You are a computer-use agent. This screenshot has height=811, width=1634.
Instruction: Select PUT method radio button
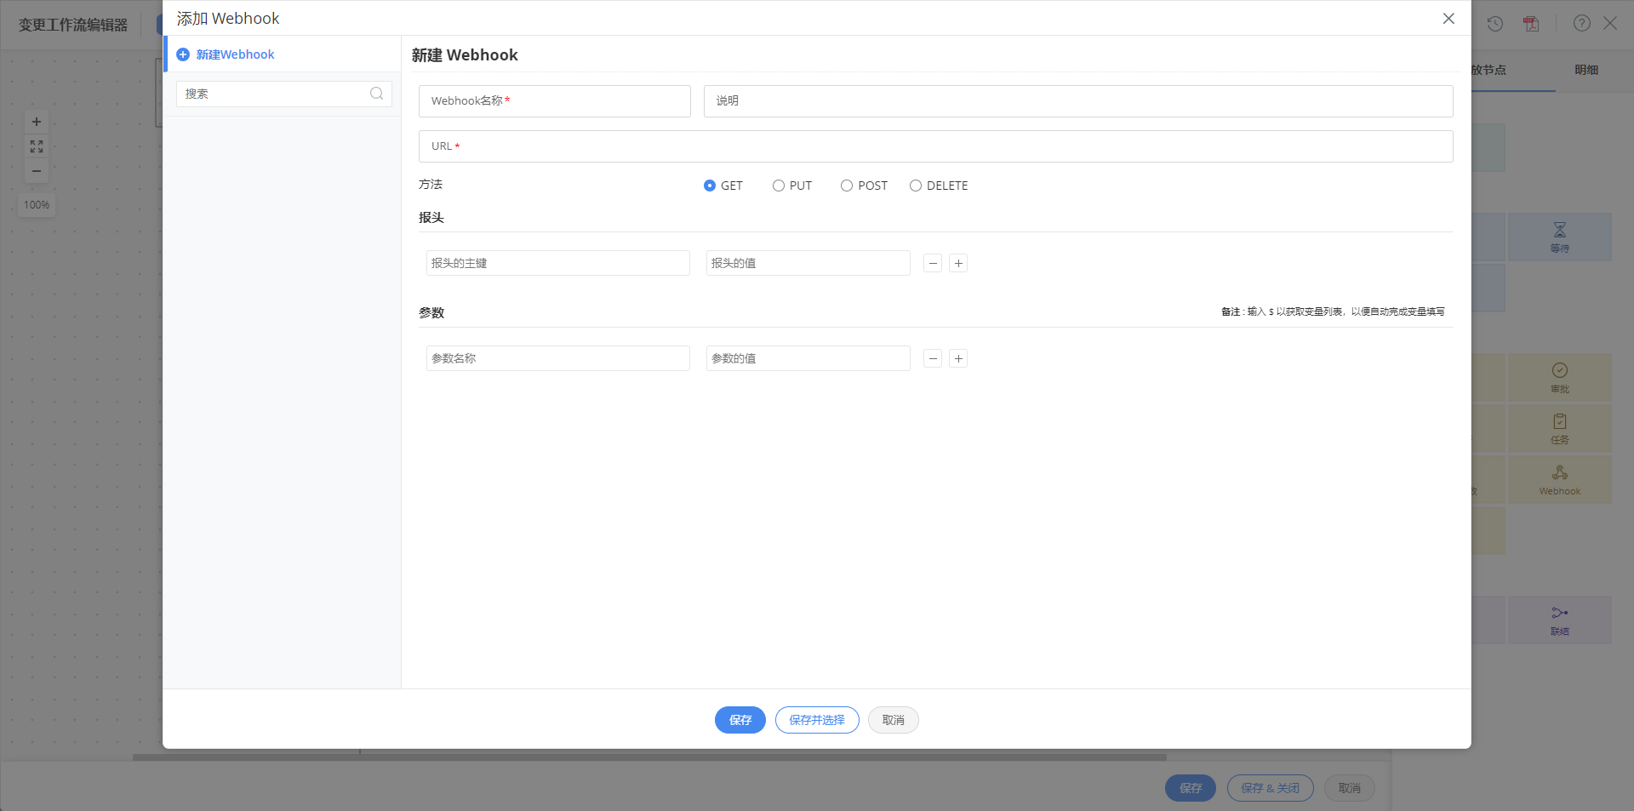click(x=779, y=186)
